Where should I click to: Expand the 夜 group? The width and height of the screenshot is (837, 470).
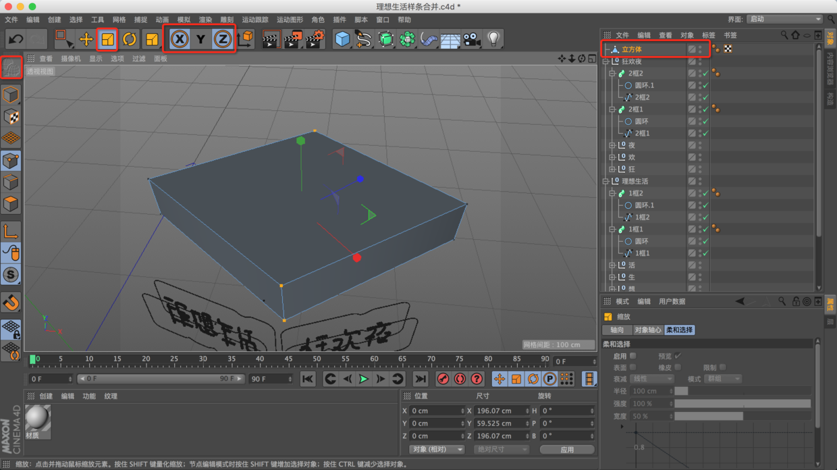[x=612, y=145]
